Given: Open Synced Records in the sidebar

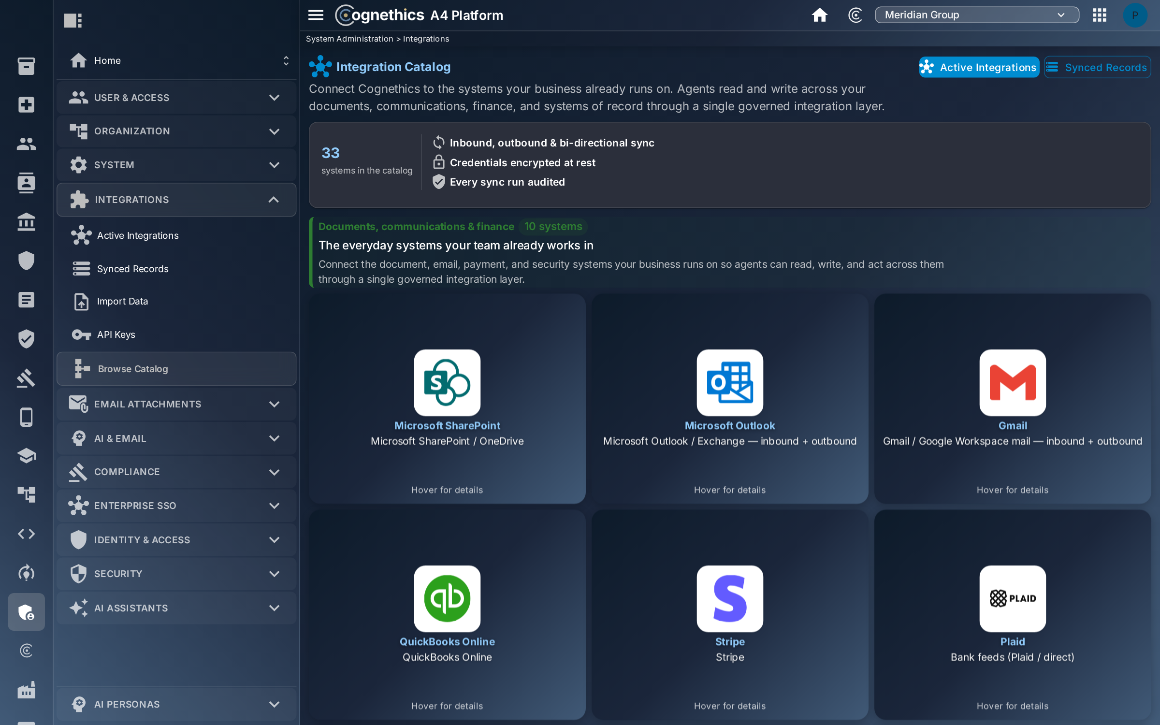Looking at the screenshot, I should tap(132, 269).
